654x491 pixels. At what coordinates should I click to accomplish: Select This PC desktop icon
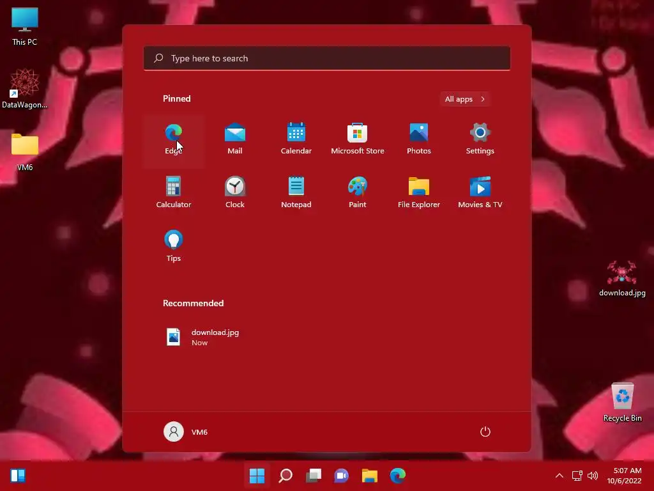pos(25,27)
